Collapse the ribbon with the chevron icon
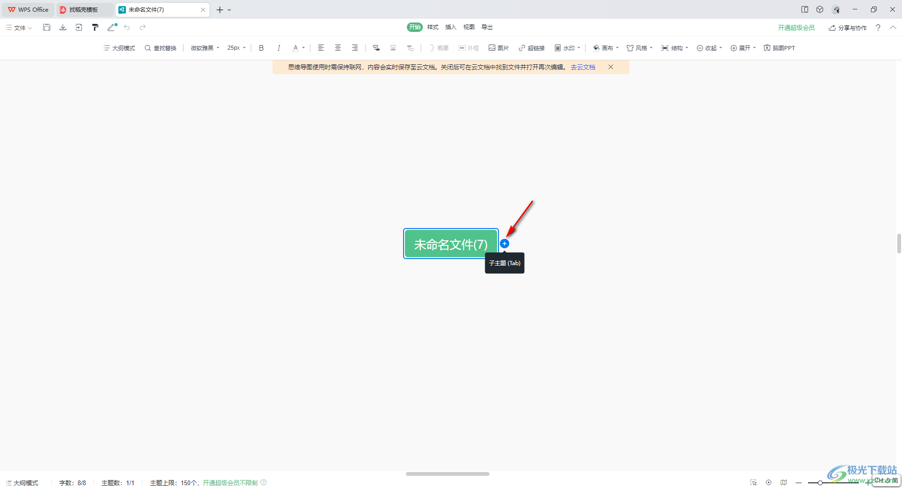 [x=893, y=28]
